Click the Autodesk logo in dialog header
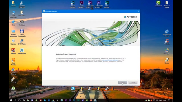The height and width of the screenshot is (102, 182). (131, 17)
